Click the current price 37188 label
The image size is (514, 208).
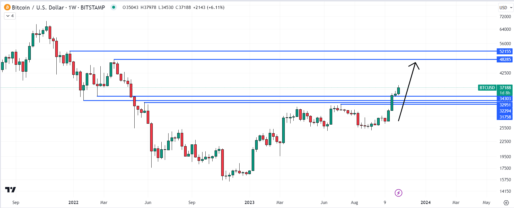tap(505, 87)
